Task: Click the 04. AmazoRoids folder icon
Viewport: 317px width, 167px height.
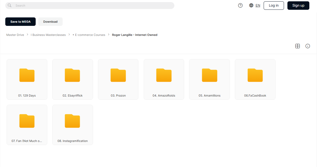Action: [x=164, y=75]
